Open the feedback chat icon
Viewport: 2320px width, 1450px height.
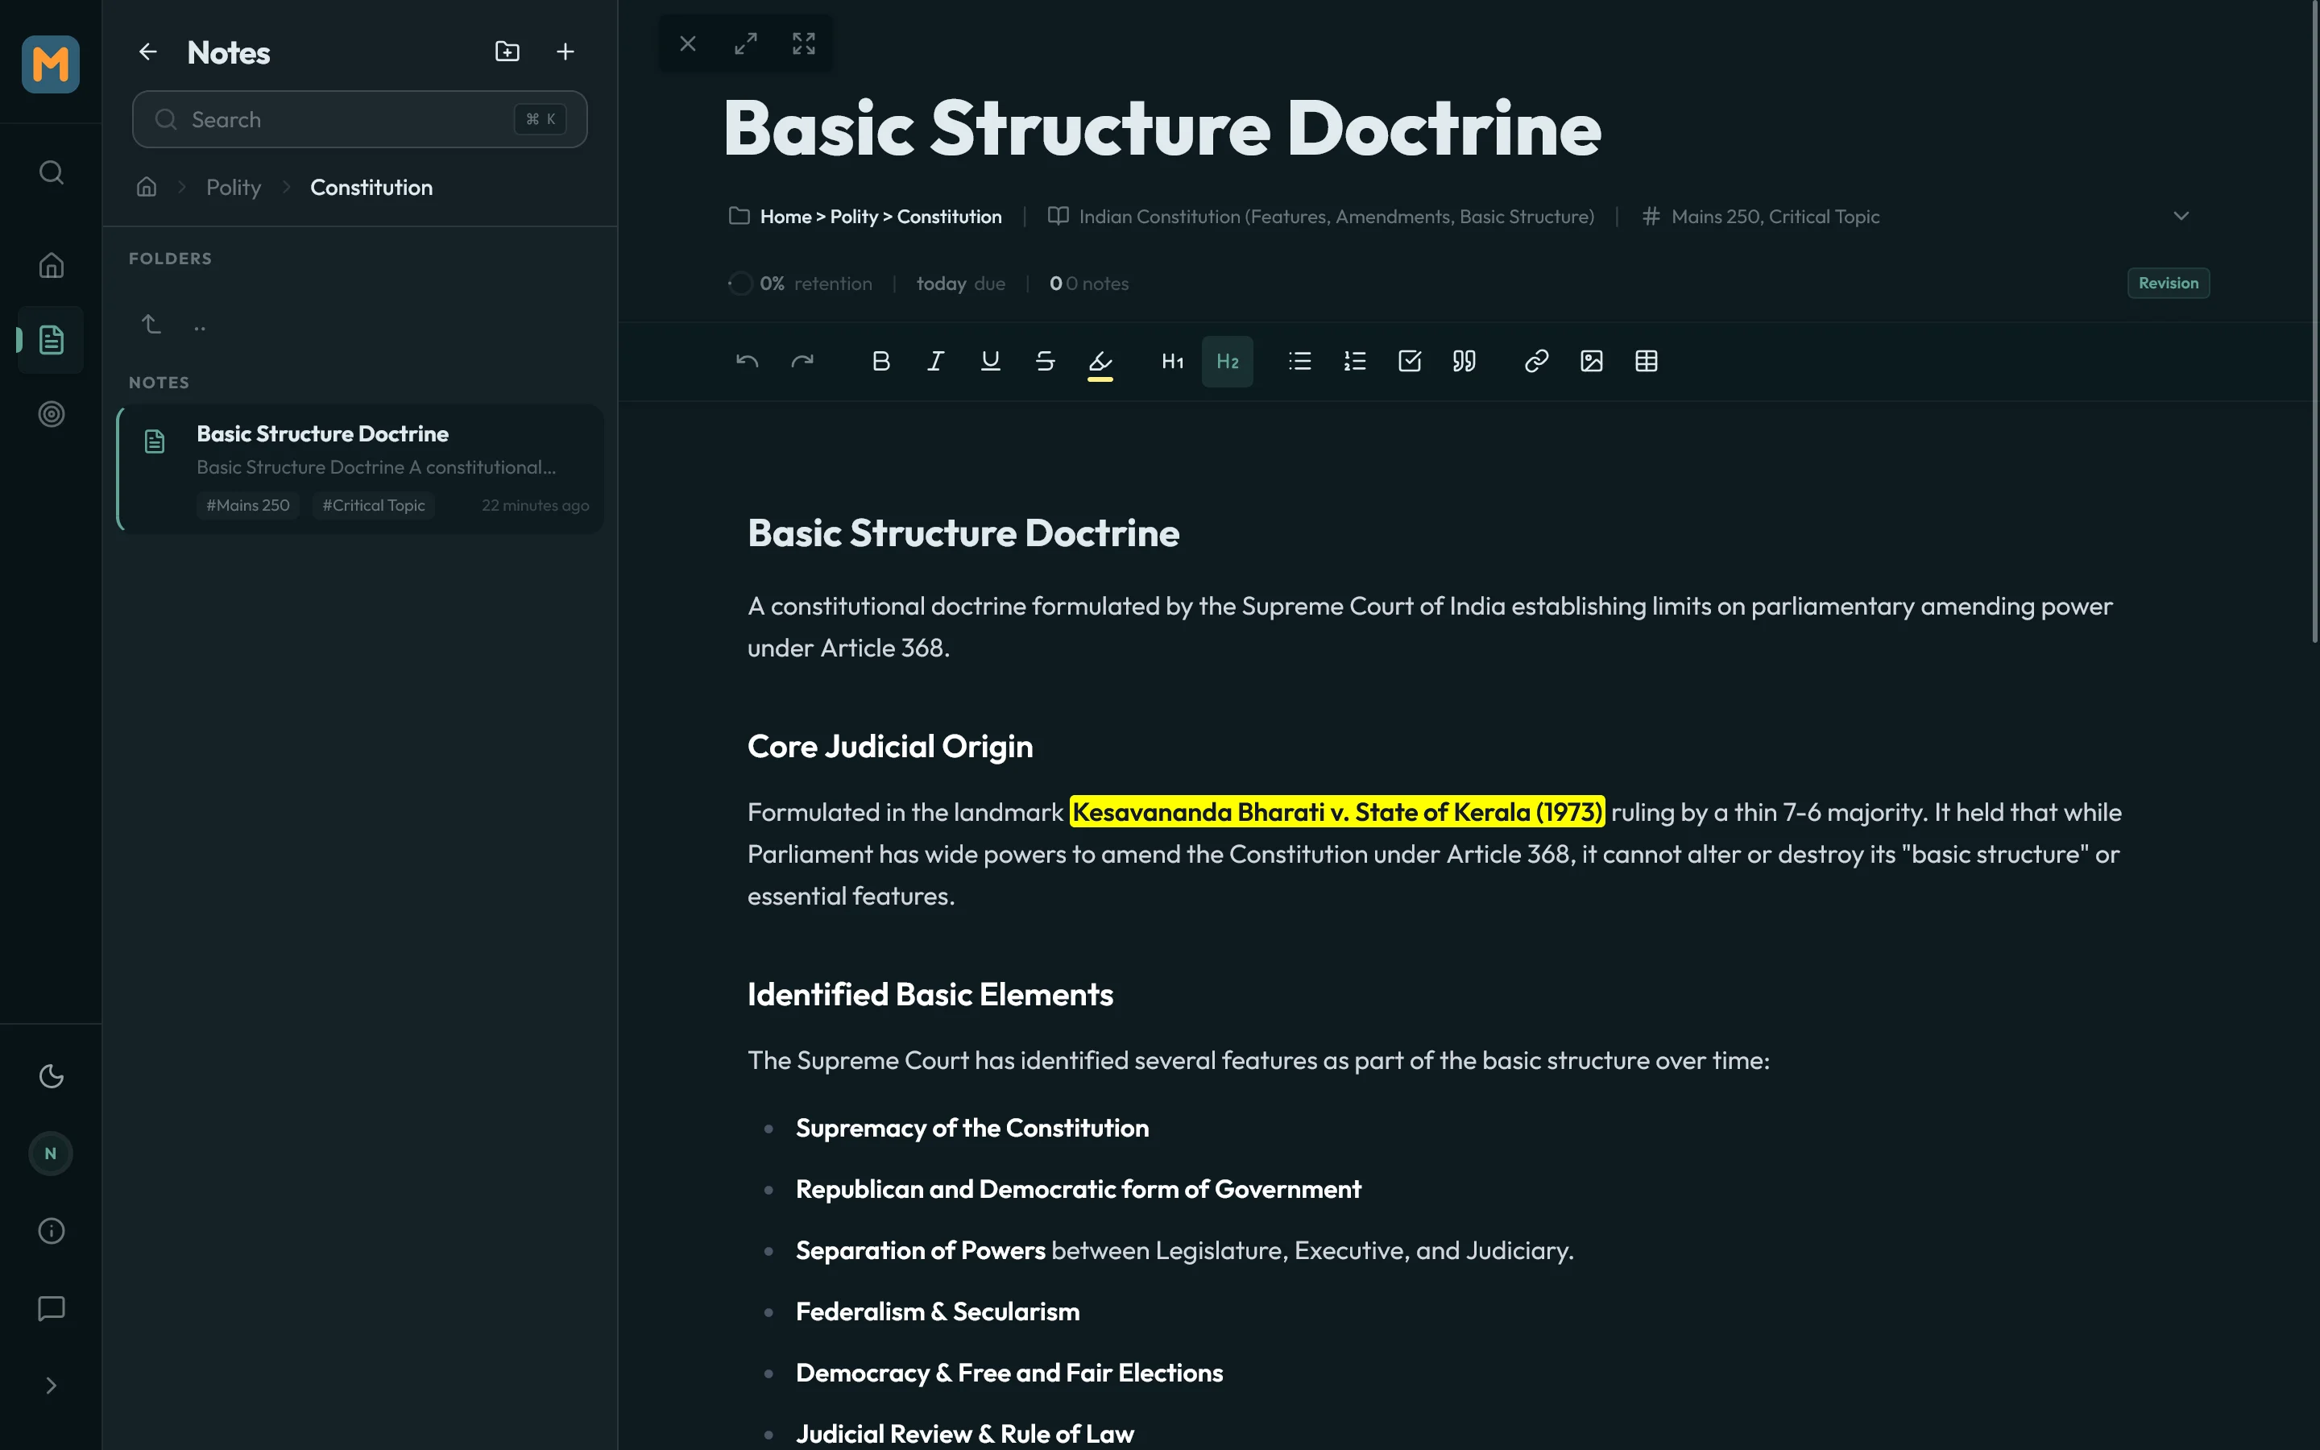(51, 1309)
